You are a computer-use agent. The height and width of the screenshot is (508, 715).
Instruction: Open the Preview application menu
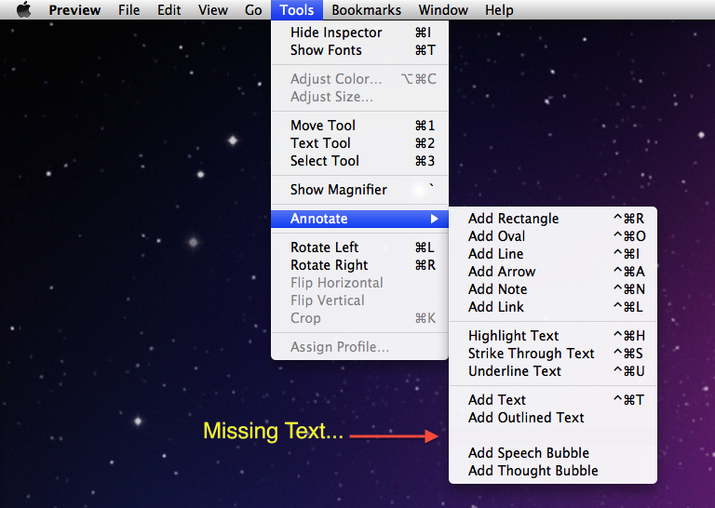(x=74, y=9)
